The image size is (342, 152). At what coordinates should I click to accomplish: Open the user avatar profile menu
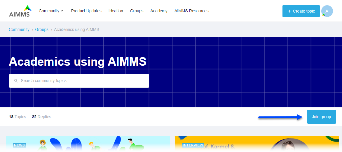coord(327,11)
